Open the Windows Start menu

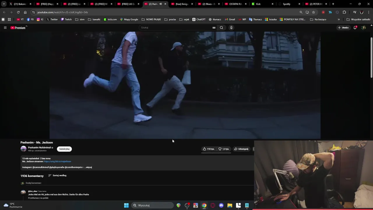(126, 205)
